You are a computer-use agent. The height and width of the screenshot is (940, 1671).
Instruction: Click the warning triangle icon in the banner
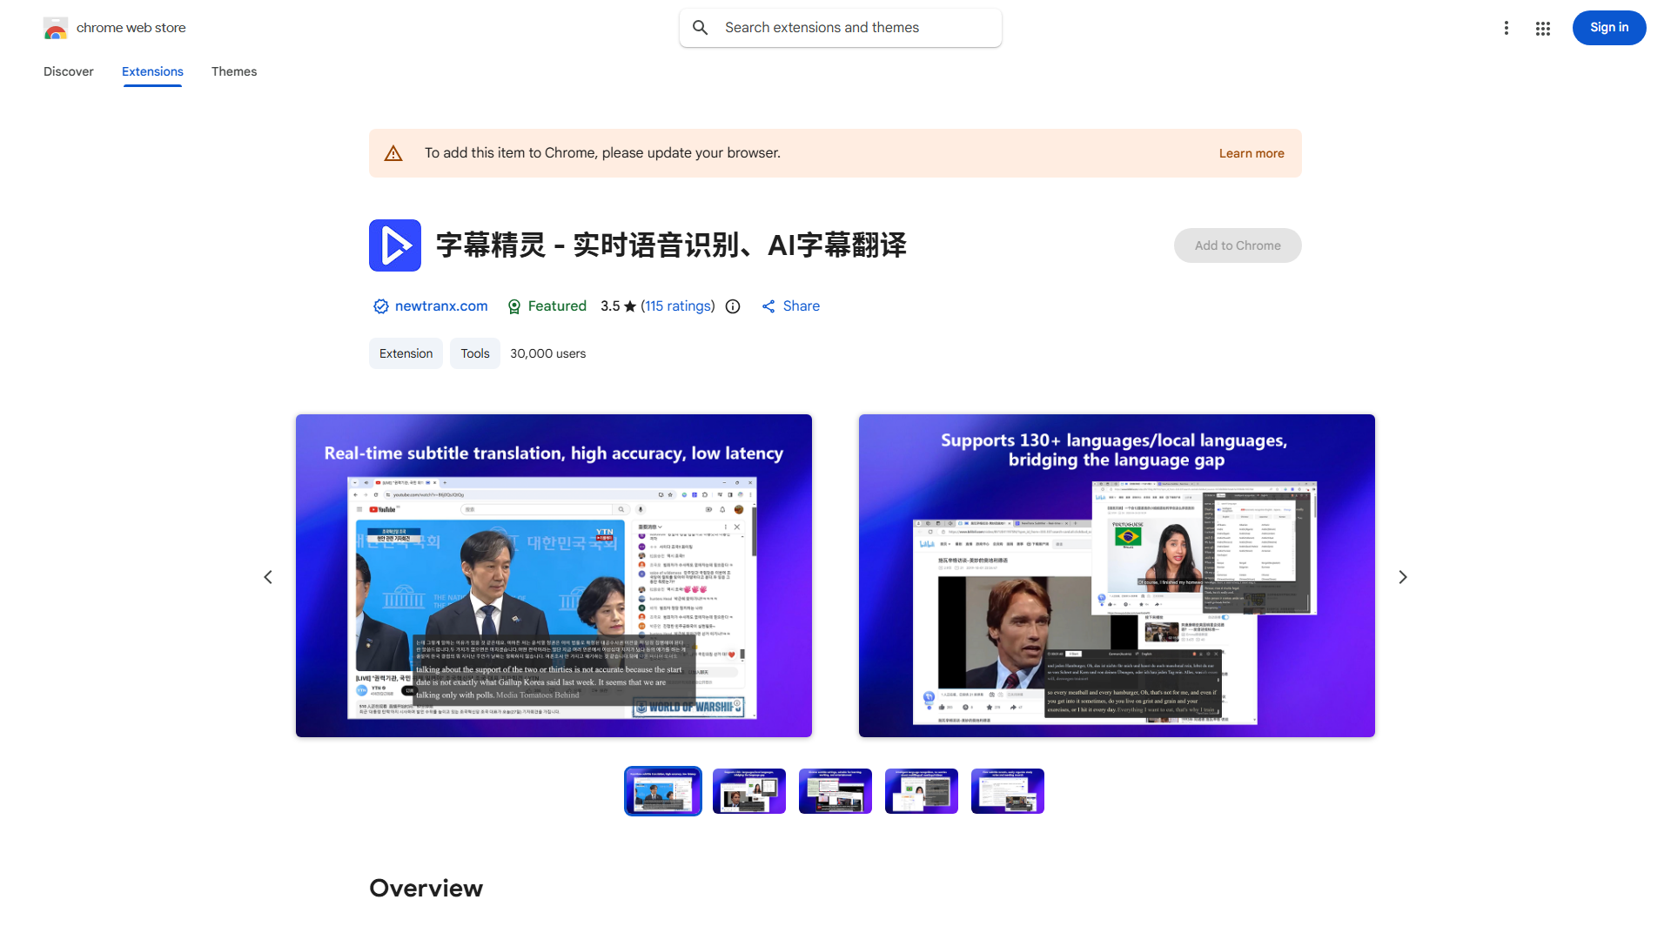click(393, 152)
